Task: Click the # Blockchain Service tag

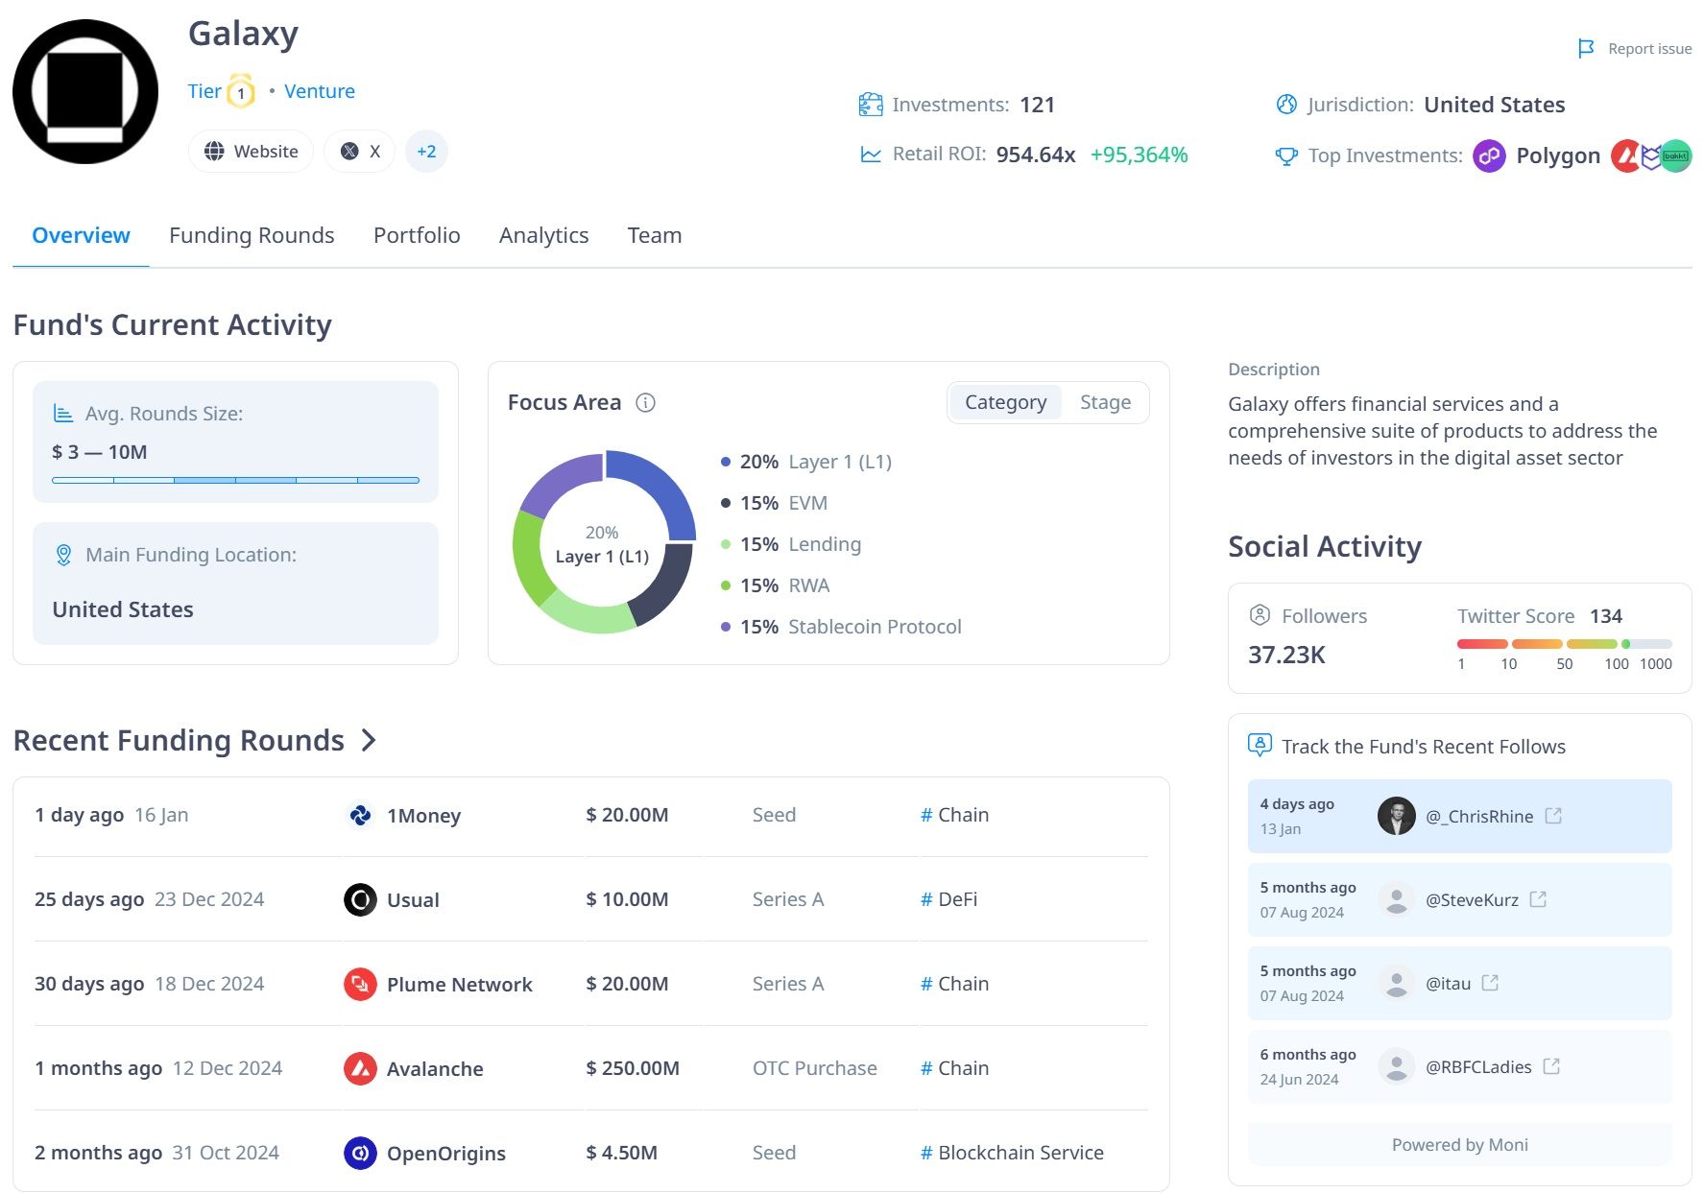Action: coord(1012,1153)
